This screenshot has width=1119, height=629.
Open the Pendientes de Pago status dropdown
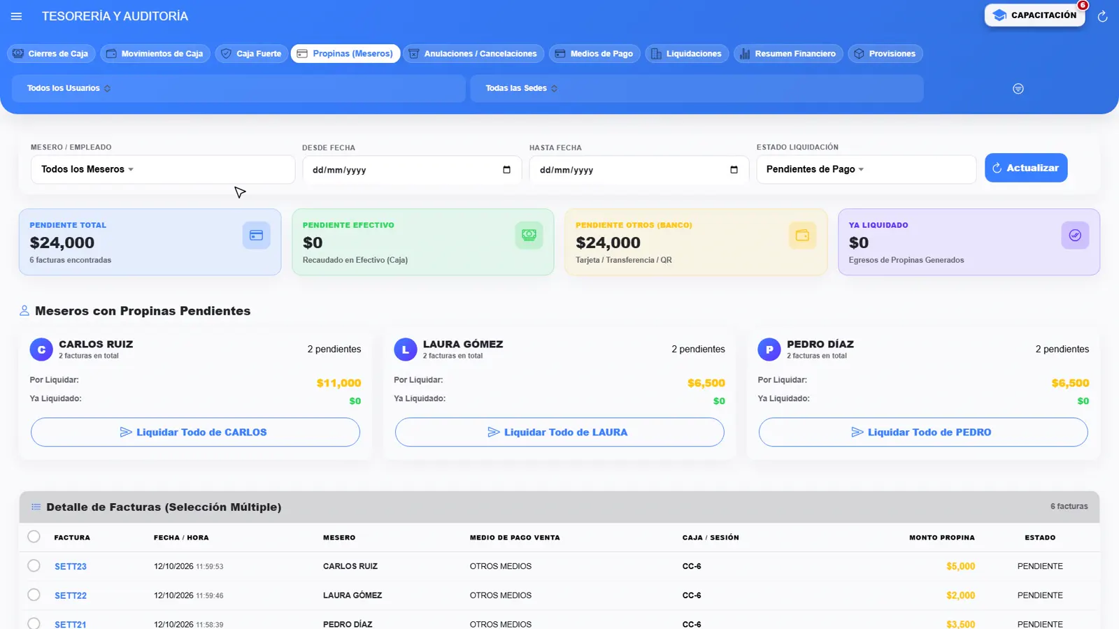click(x=866, y=169)
